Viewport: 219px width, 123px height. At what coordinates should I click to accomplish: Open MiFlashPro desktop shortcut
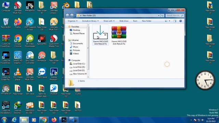point(30,7)
